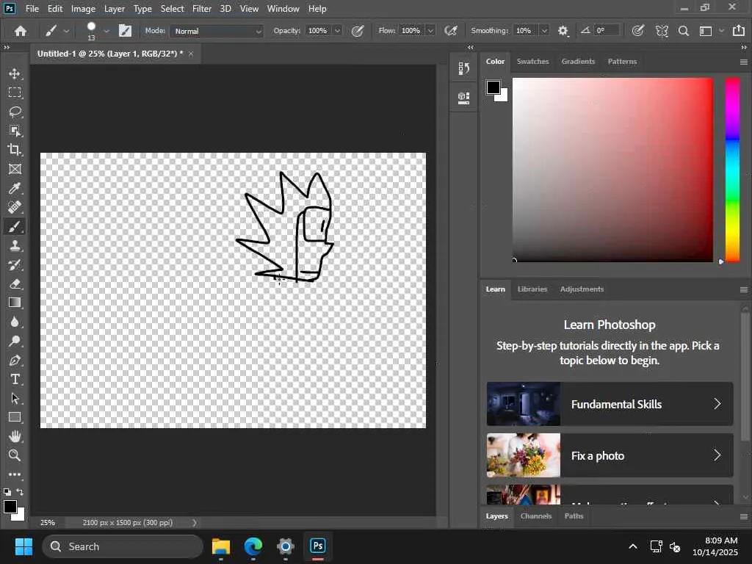Activate the Eyedropper tool

tap(15, 188)
